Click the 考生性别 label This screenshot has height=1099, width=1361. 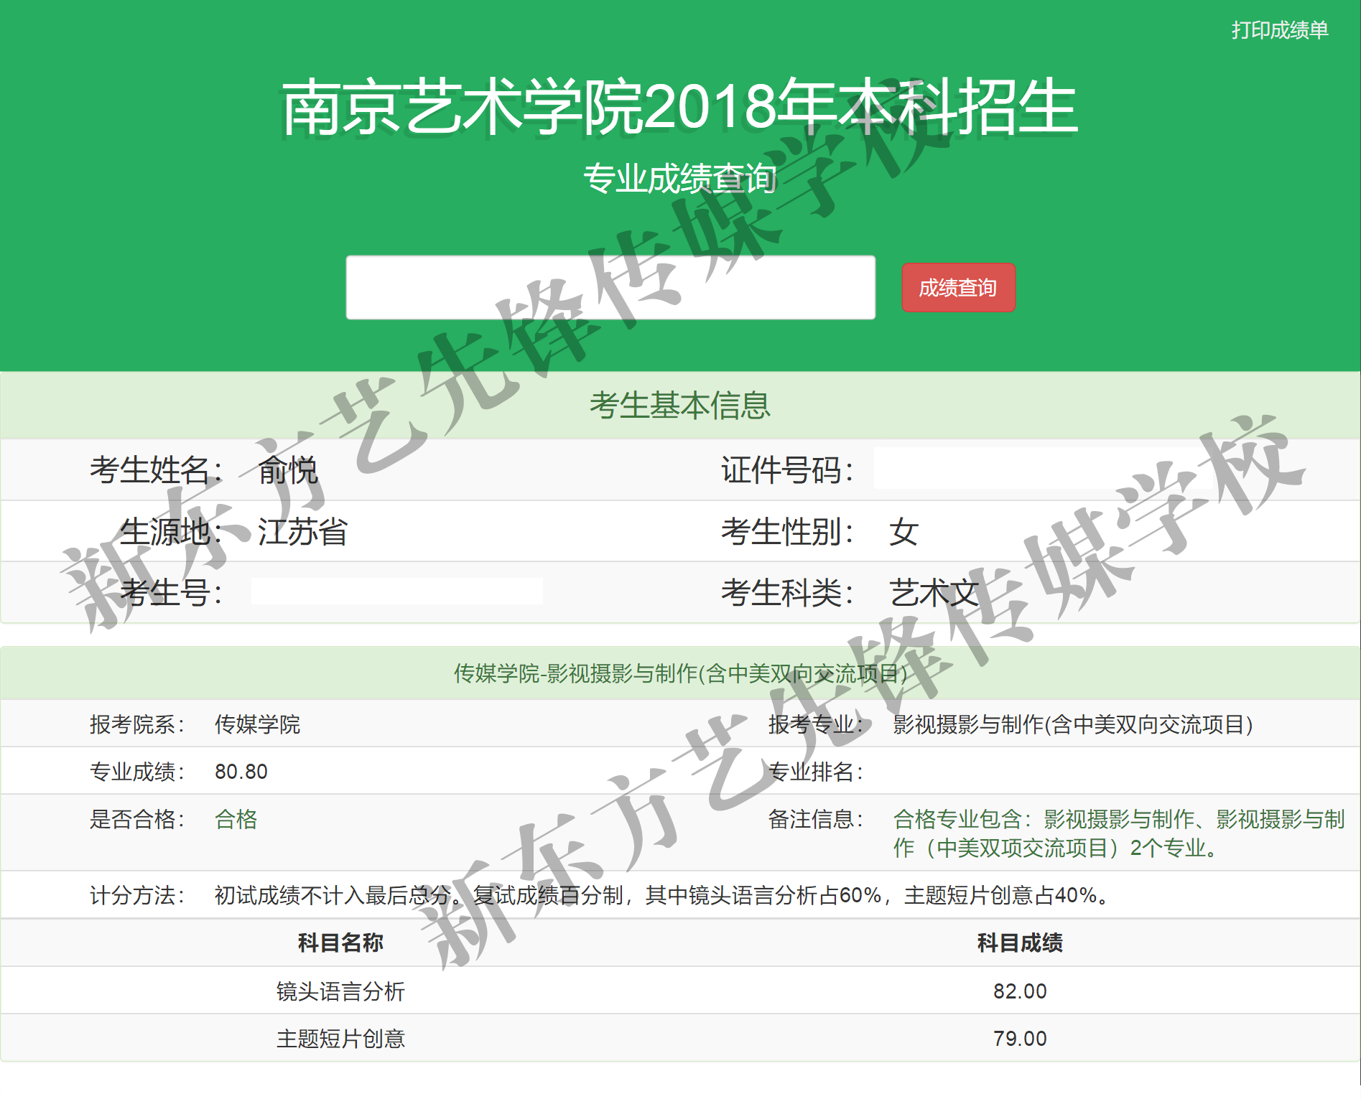click(788, 532)
